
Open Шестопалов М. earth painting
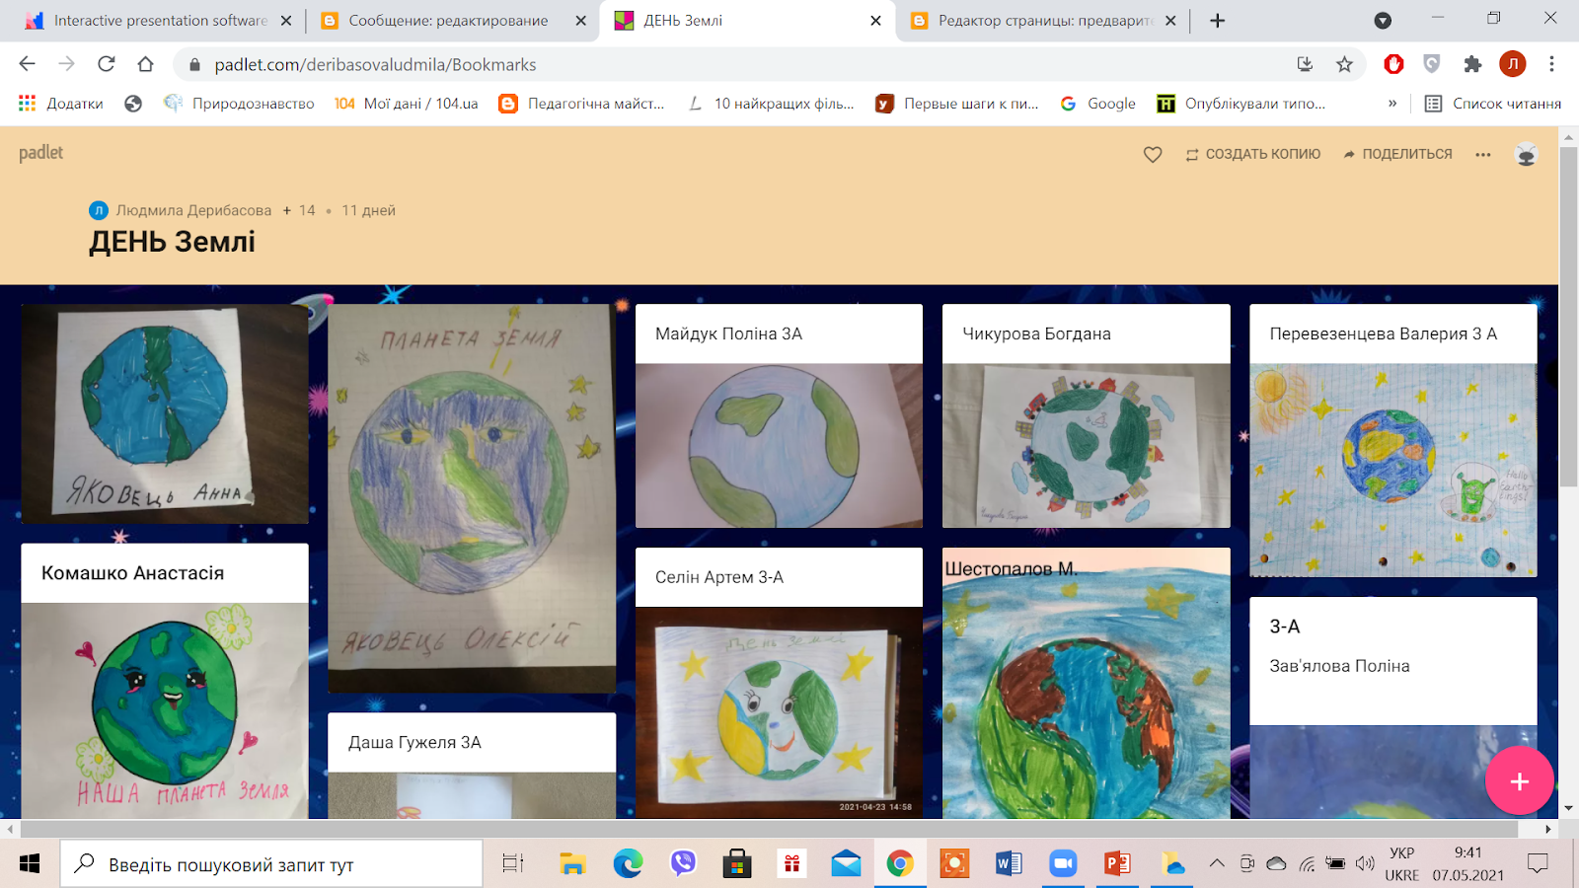(x=1086, y=684)
